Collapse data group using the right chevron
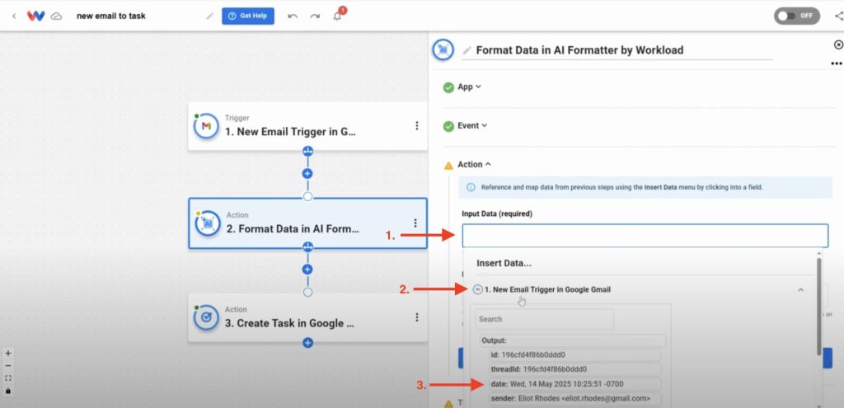The width and height of the screenshot is (844, 408). pyautogui.click(x=800, y=289)
